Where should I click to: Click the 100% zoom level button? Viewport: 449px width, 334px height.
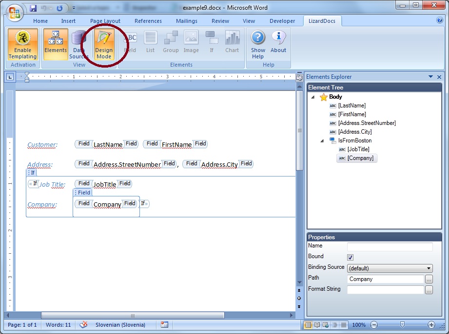coord(359,325)
